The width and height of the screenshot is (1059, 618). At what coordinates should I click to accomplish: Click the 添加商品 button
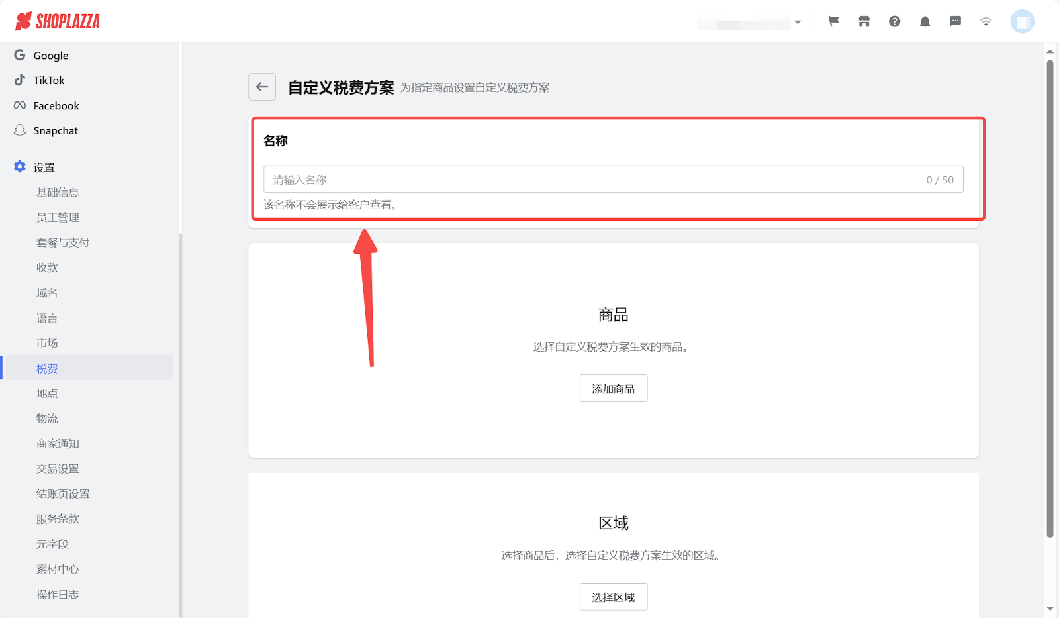click(x=614, y=389)
